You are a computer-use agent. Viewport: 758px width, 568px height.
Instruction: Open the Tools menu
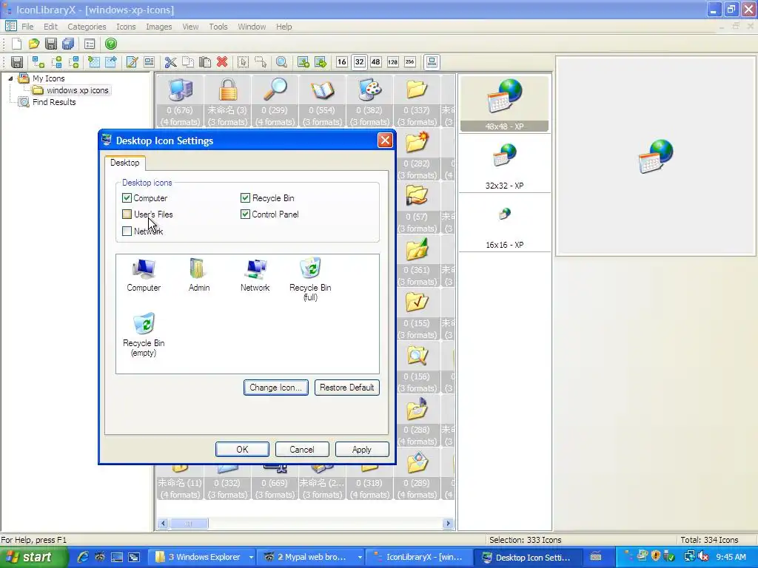click(218, 27)
